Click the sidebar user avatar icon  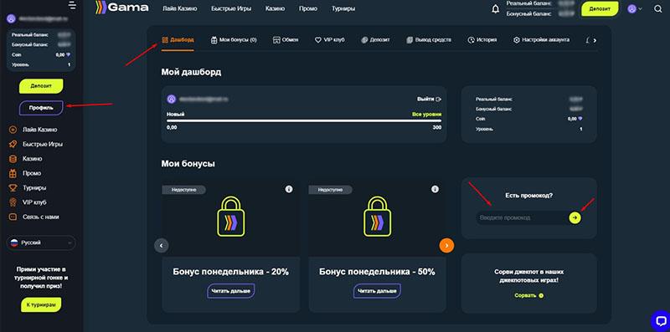click(11, 18)
